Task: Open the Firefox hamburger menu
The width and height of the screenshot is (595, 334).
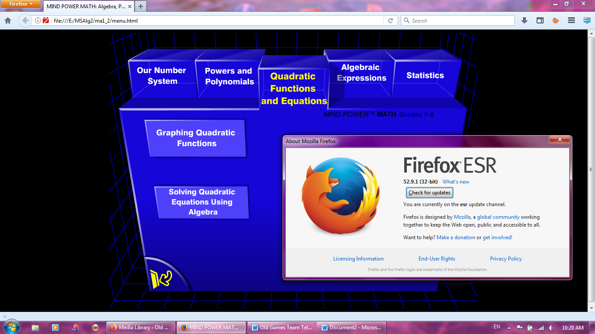Action: click(x=571, y=20)
